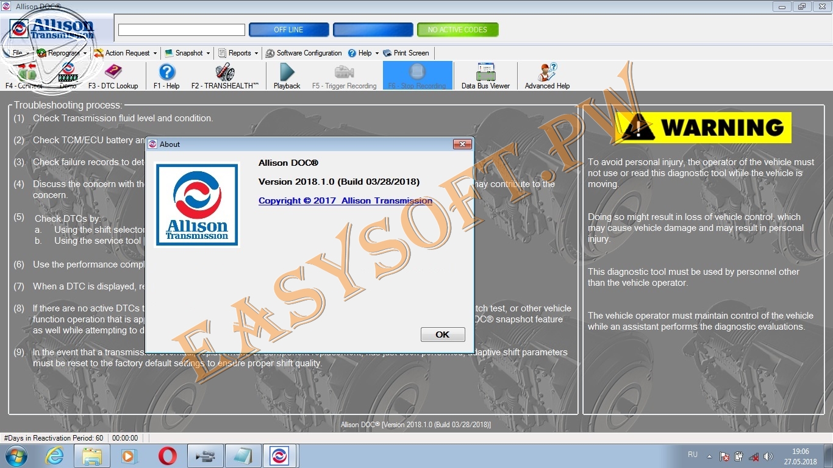The width and height of the screenshot is (833, 468).
Task: Click the 'Troubleshooting process:' heading
Action: pyautogui.click(x=68, y=105)
